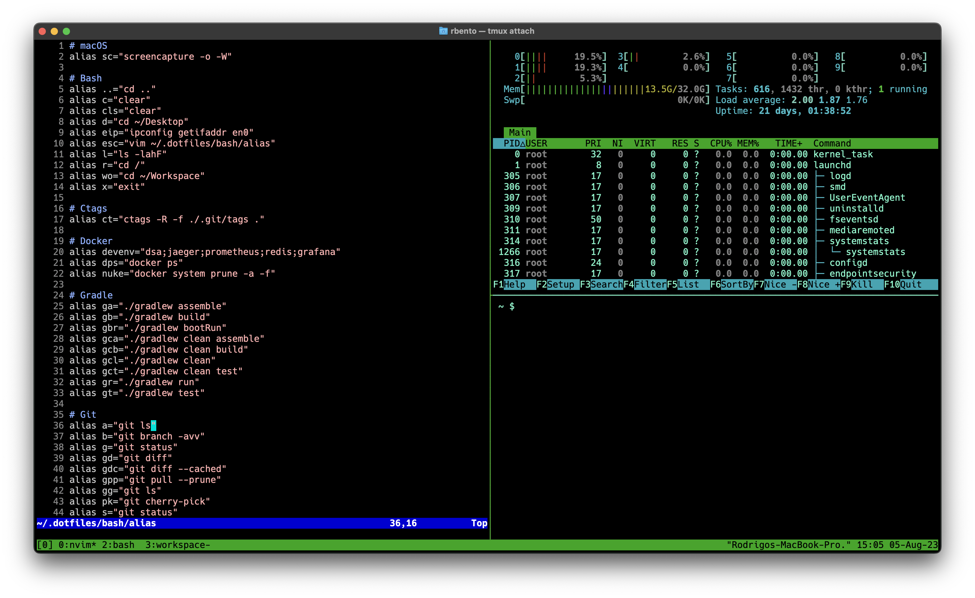Click F8 Nice + in htop footer
The width and height of the screenshot is (975, 598).
(819, 284)
